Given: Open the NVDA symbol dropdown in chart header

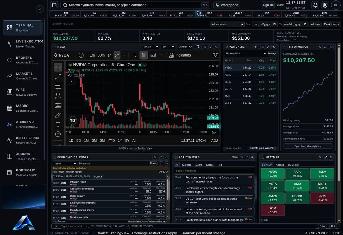Looking at the screenshot, I should 151,47.
